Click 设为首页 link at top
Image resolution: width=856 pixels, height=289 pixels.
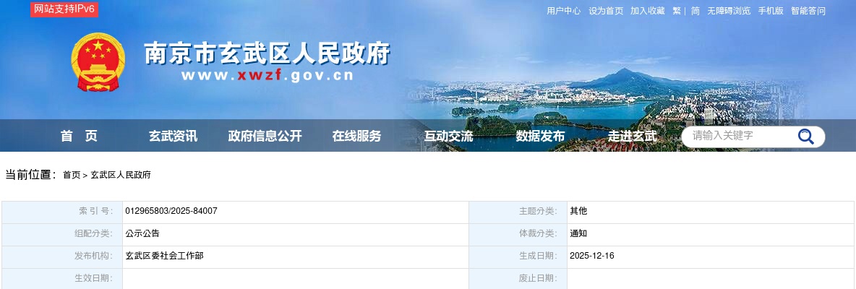point(606,11)
